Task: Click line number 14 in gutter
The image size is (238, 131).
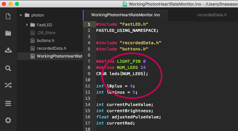Action: pos(88,105)
